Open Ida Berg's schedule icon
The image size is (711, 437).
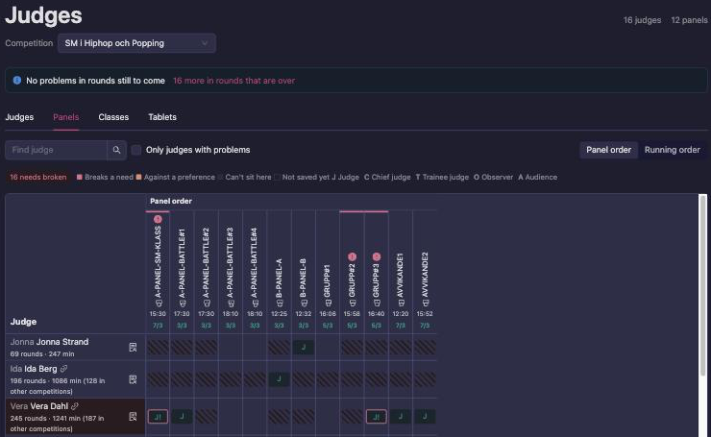133,379
